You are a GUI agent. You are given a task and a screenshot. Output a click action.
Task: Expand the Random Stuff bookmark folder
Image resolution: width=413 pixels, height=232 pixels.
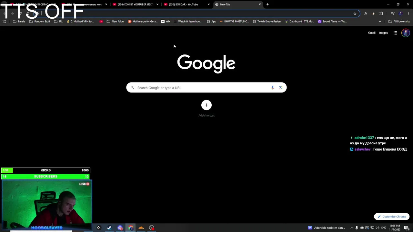40,22
